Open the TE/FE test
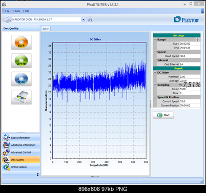This screenshot has width=206, height=193. pos(22,79)
